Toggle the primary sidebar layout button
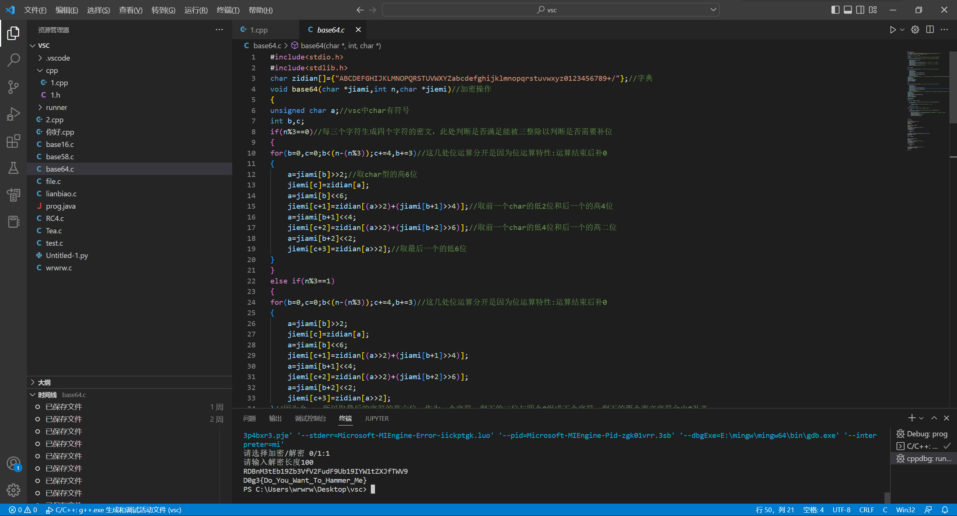 pyautogui.click(x=835, y=10)
